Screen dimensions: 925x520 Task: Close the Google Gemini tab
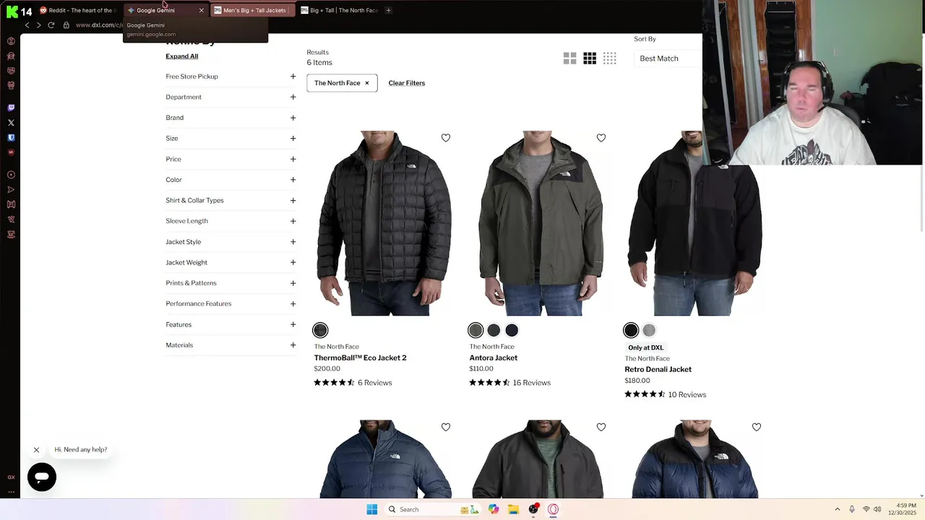coord(201,10)
